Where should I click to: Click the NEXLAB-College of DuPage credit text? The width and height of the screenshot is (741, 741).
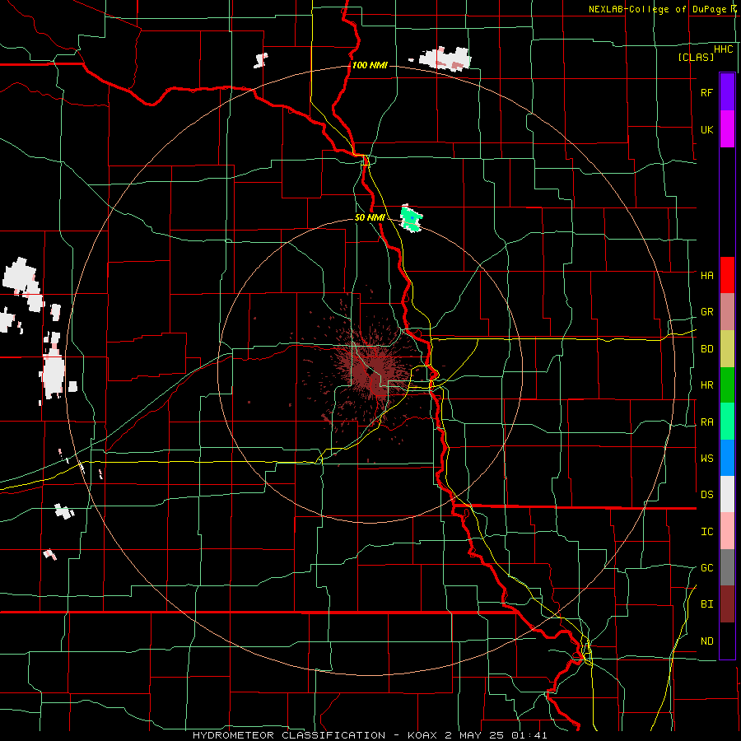coord(662,9)
